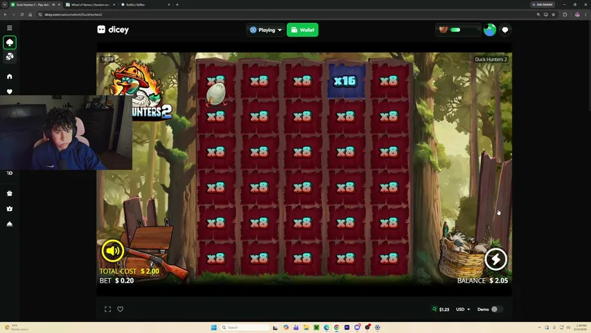Switch to the Duck Hunters 2 browser tab

tap(35, 5)
